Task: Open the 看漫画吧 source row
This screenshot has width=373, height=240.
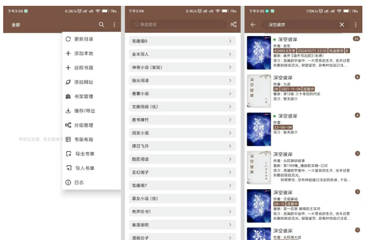Action: (182, 225)
